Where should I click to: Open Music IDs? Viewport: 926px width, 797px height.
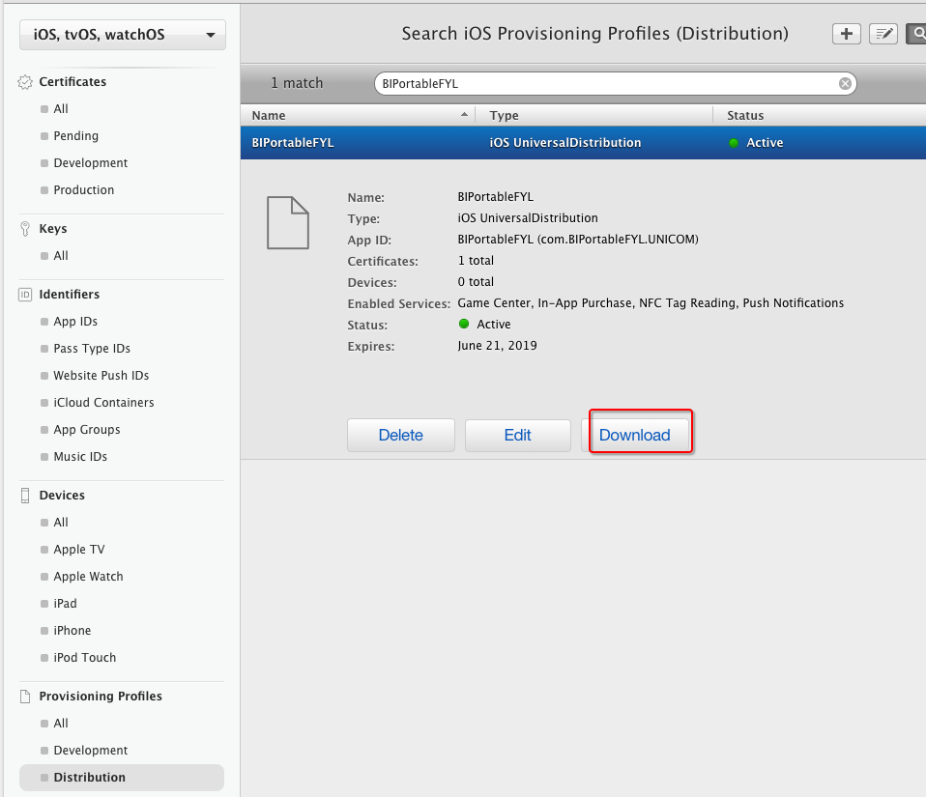(79, 457)
